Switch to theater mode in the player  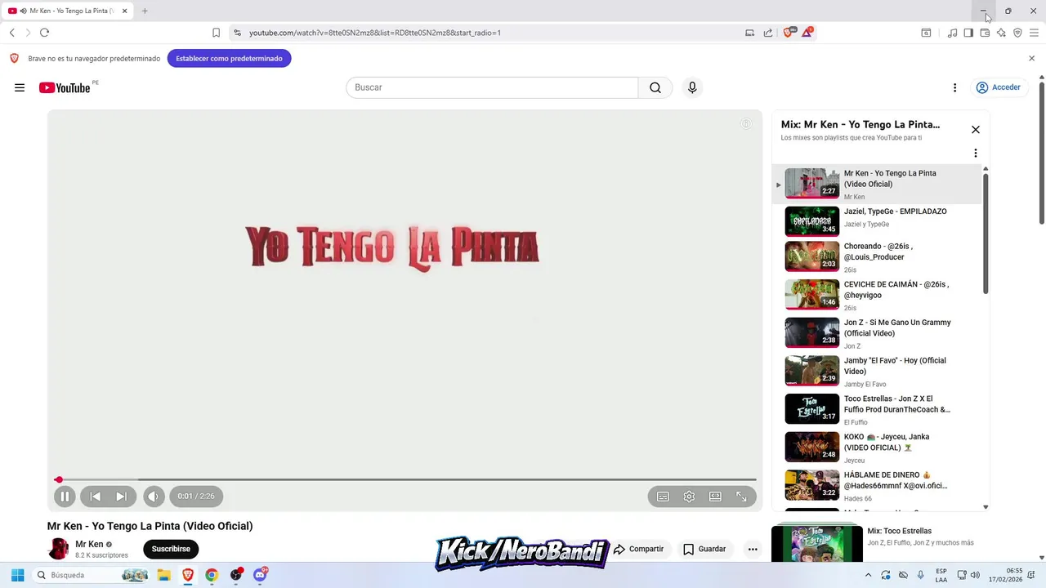click(715, 497)
